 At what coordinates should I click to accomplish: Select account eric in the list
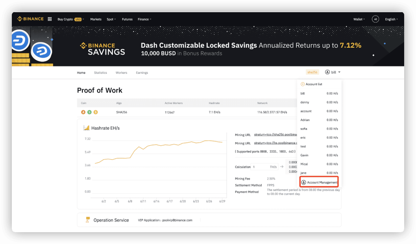pyautogui.click(x=319, y=137)
